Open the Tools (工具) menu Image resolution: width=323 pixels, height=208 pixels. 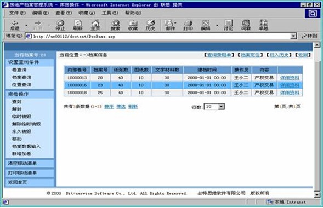110,13
